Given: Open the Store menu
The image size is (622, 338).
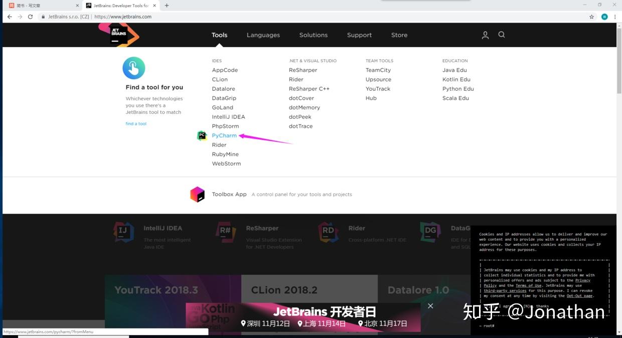Looking at the screenshot, I should tap(399, 35).
